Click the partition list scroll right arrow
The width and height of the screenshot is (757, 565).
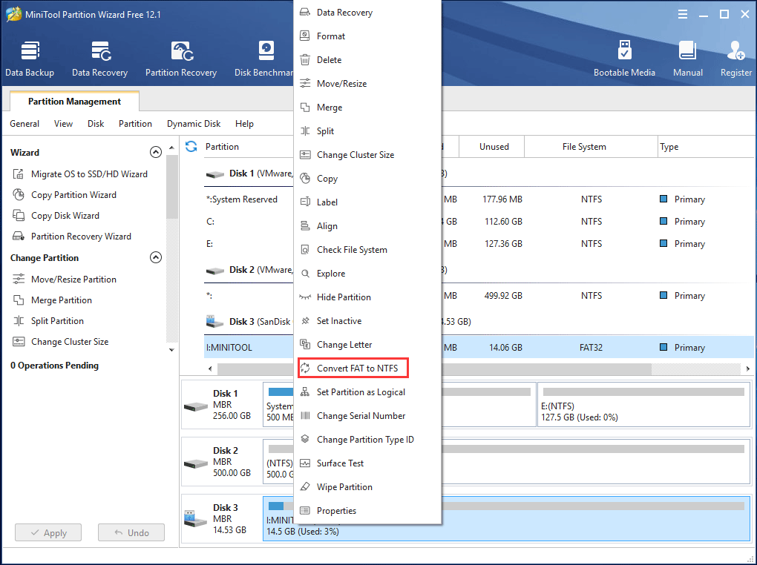(748, 369)
